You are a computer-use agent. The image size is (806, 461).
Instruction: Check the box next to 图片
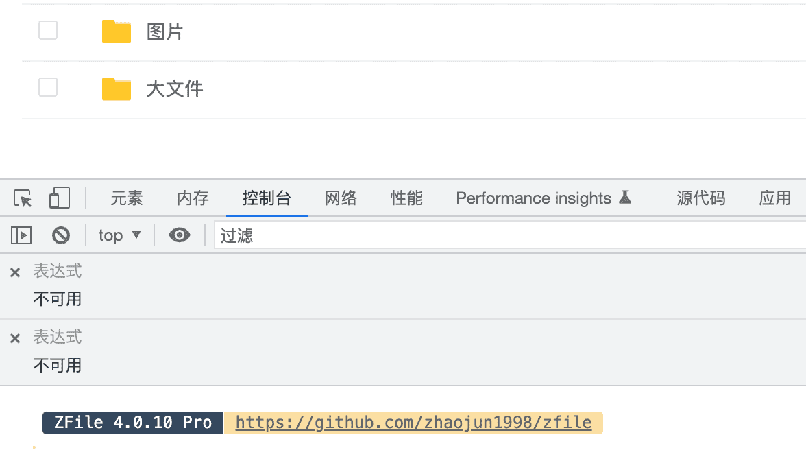pyautogui.click(x=48, y=31)
